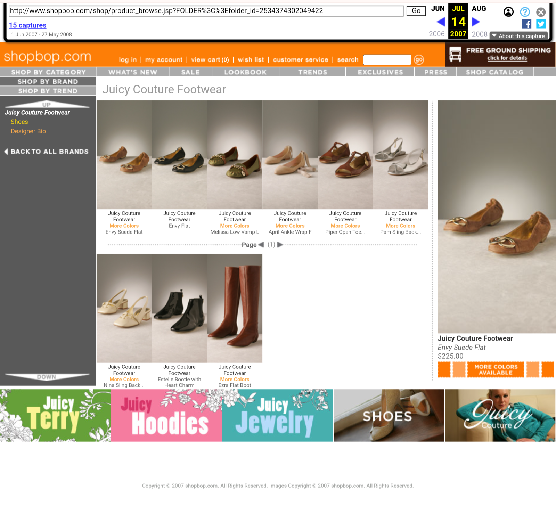Viewport: 556px width, 514px height.
Task: Open Juicy Terry banner
Action: tap(55, 415)
